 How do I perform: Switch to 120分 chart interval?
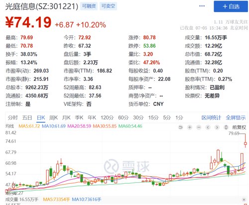tap(107, 118)
